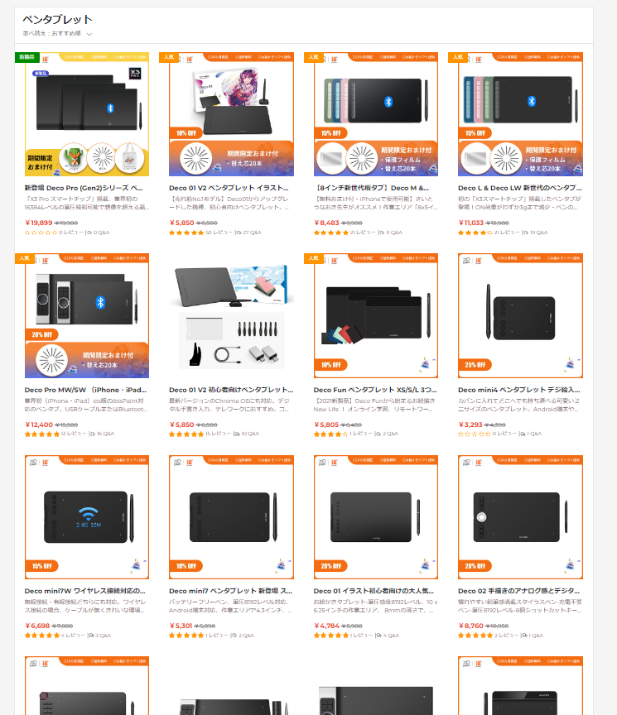Image resolution: width=617 pixels, height=715 pixels.
Task: Click Deco Fun XS/S/L tablet thumbnail
Action: point(376,315)
